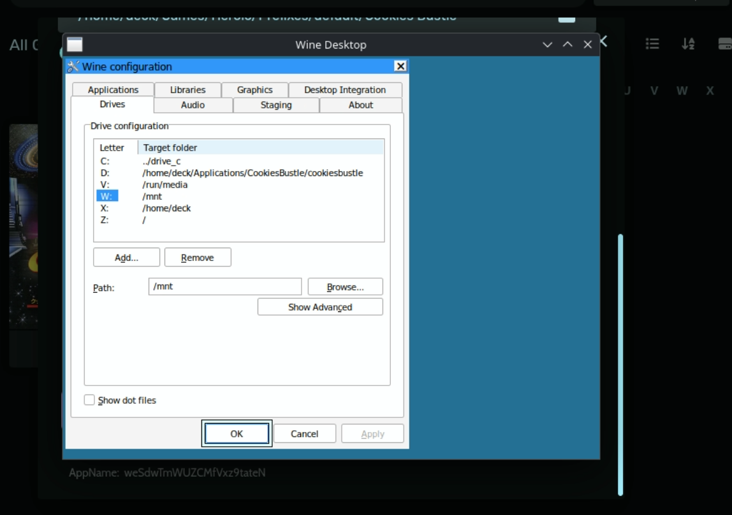Click the Show Advanced button
Viewport: 732px width, 515px height.
(320, 307)
